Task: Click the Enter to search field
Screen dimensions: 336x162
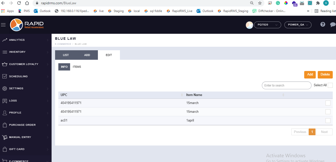Action: [x=286, y=85]
